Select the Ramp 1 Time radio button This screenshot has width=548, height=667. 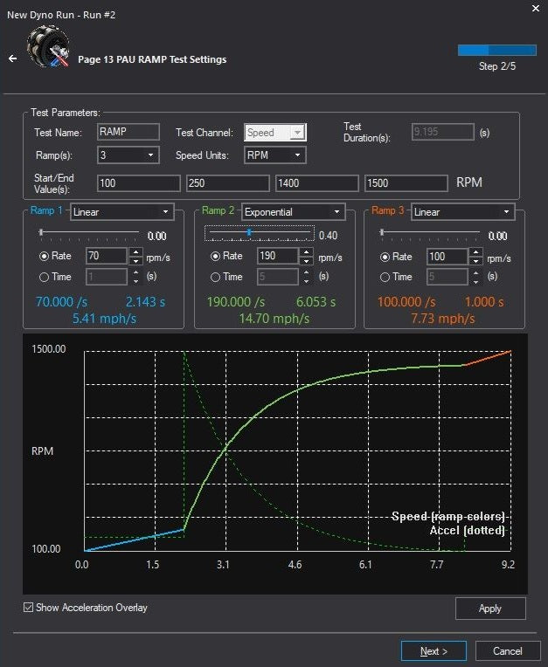tap(45, 278)
